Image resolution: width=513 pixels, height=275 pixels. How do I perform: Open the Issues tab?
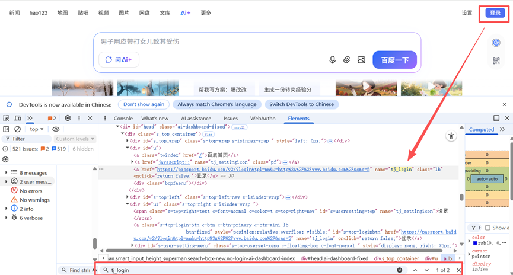coord(231,119)
